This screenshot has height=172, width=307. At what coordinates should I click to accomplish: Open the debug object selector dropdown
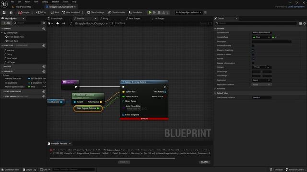pos(189,12)
